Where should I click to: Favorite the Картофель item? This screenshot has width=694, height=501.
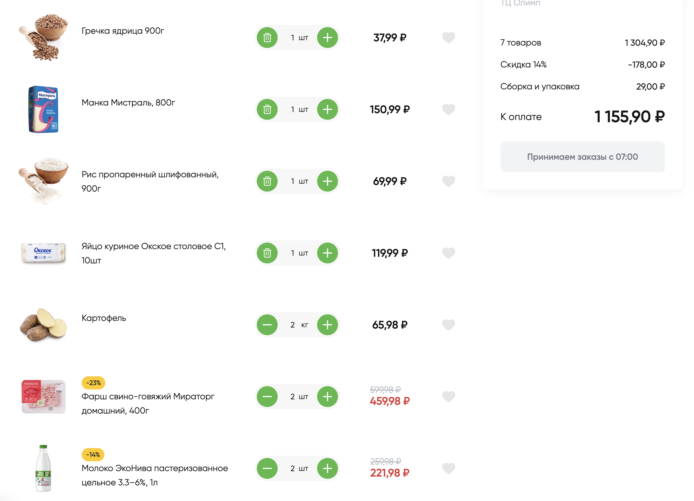click(449, 325)
